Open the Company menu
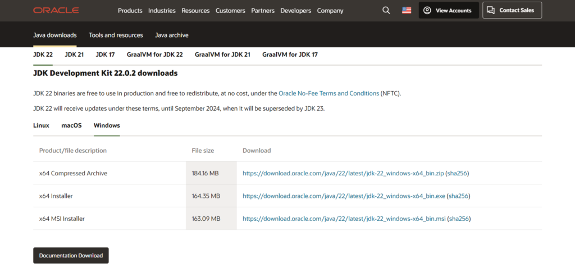575x272 pixels. (330, 10)
